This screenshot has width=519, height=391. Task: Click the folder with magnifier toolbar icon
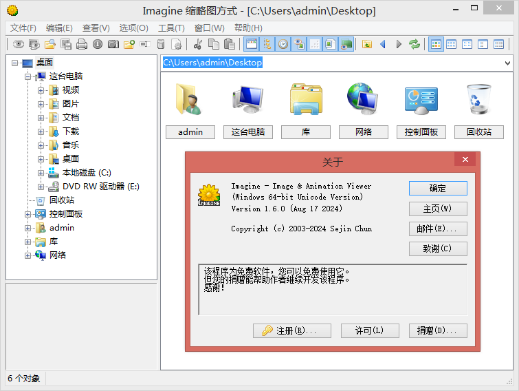click(x=50, y=44)
